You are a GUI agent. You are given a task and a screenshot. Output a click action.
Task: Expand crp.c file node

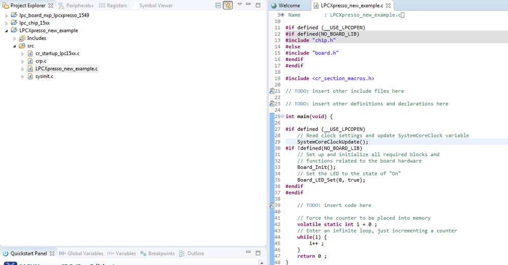coord(23,61)
